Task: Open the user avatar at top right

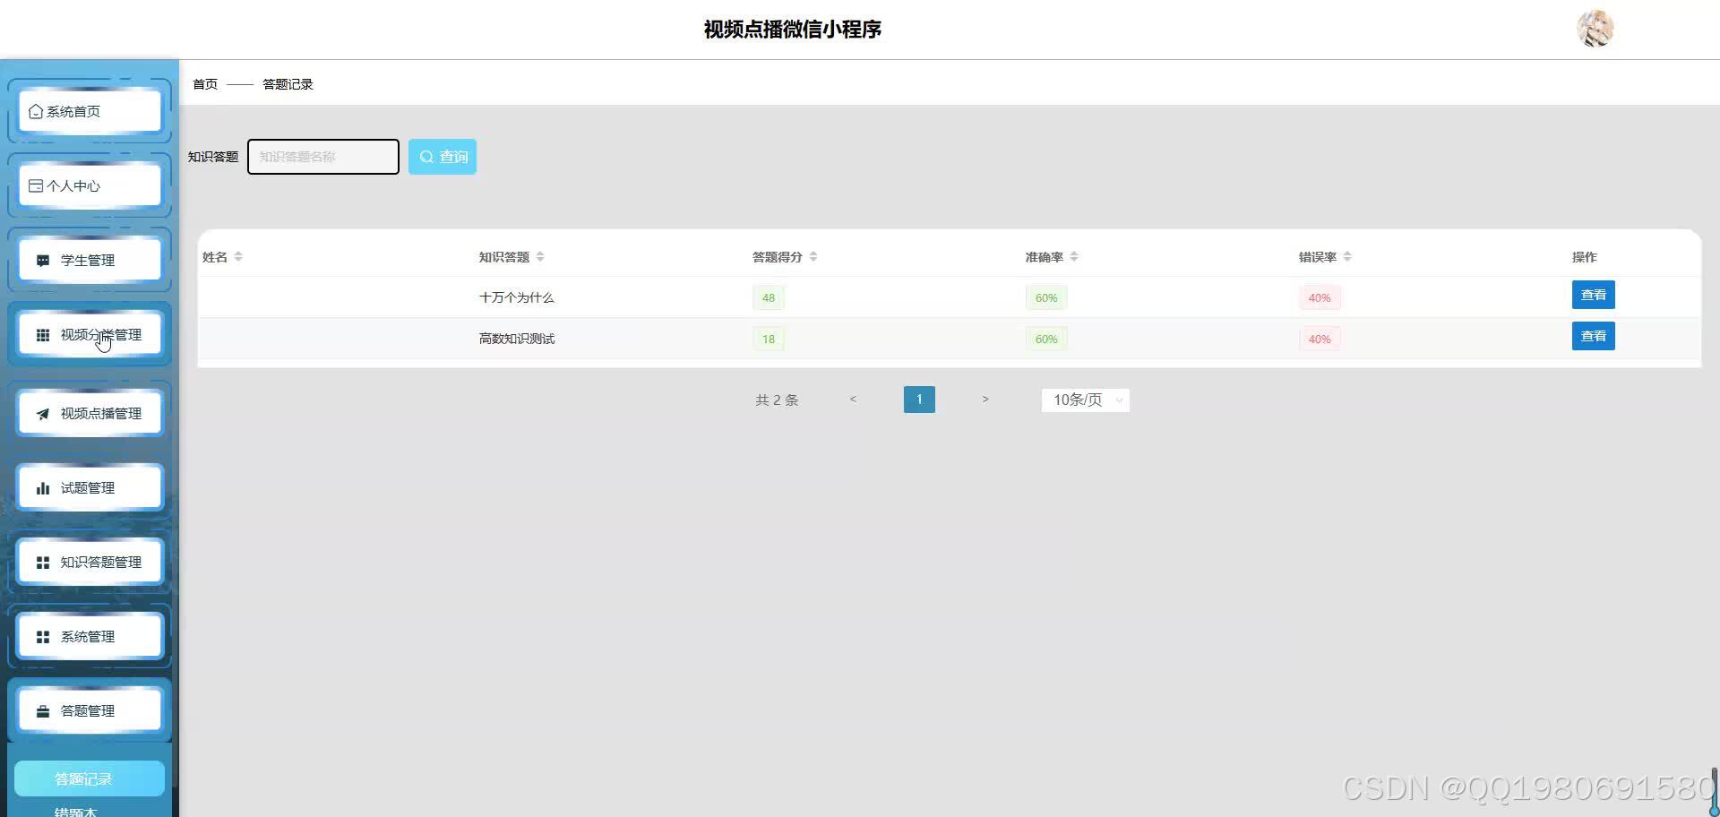Action: click(1595, 28)
